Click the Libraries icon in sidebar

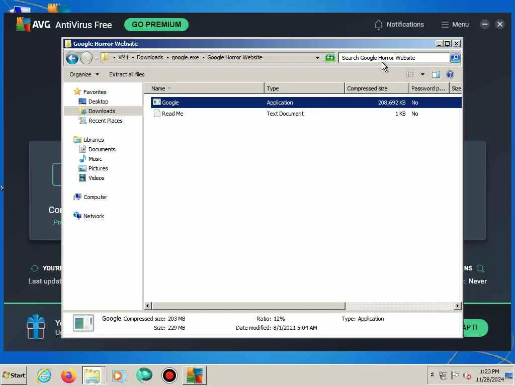[x=77, y=140]
